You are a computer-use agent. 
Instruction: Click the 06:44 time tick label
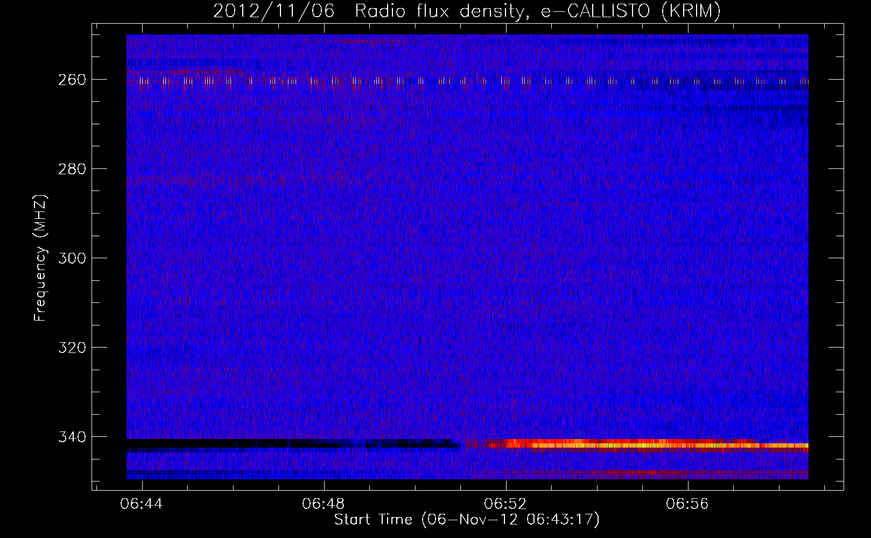coord(142,504)
